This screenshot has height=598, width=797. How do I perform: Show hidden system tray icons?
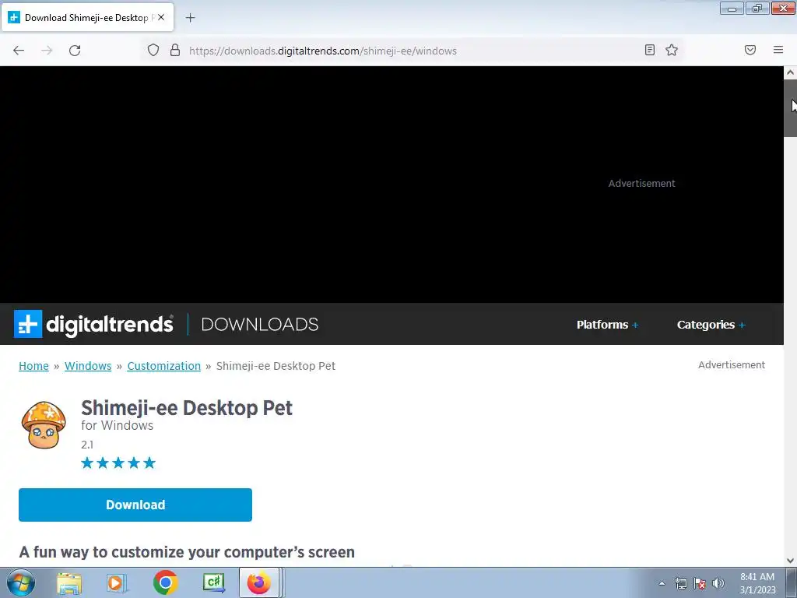pos(662,583)
